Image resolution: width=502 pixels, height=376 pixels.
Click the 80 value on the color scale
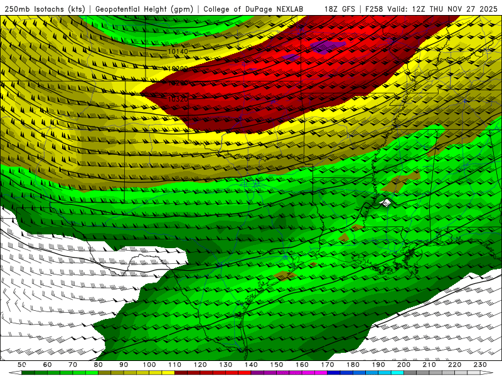99,365
